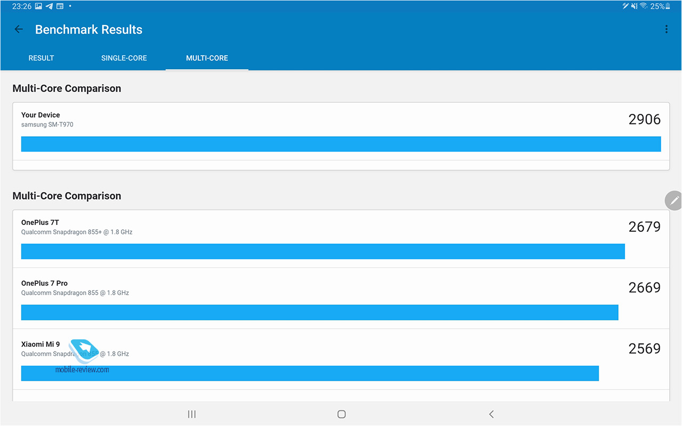The height and width of the screenshot is (426, 682).
Task: Tap the battery icon in status bar
Action: click(x=668, y=6)
